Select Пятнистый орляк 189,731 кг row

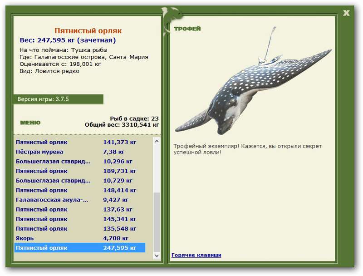(80, 171)
